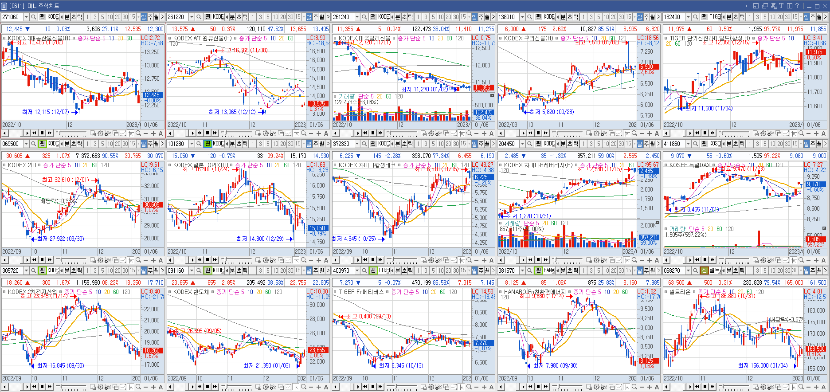The height and width of the screenshot is (392, 830).
Task: Click the title bar screen lock icon
Action: tap(774, 6)
